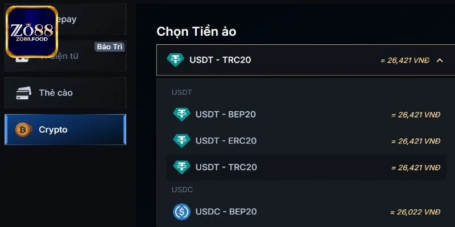Select USDT - BEP20 from the list
Image resolution: width=455 pixels, height=227 pixels.
pos(226,114)
